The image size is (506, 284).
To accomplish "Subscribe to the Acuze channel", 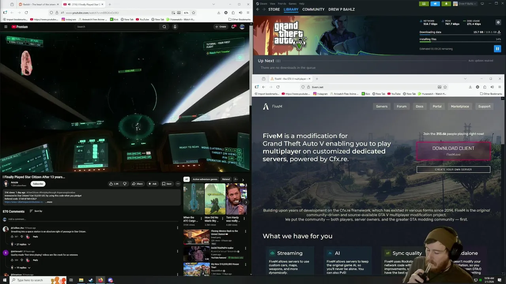I will [38, 184].
